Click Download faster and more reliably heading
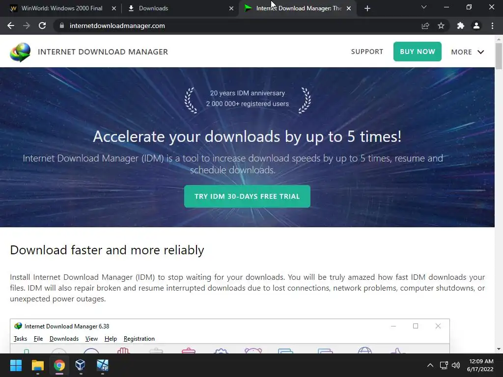 pos(107,250)
